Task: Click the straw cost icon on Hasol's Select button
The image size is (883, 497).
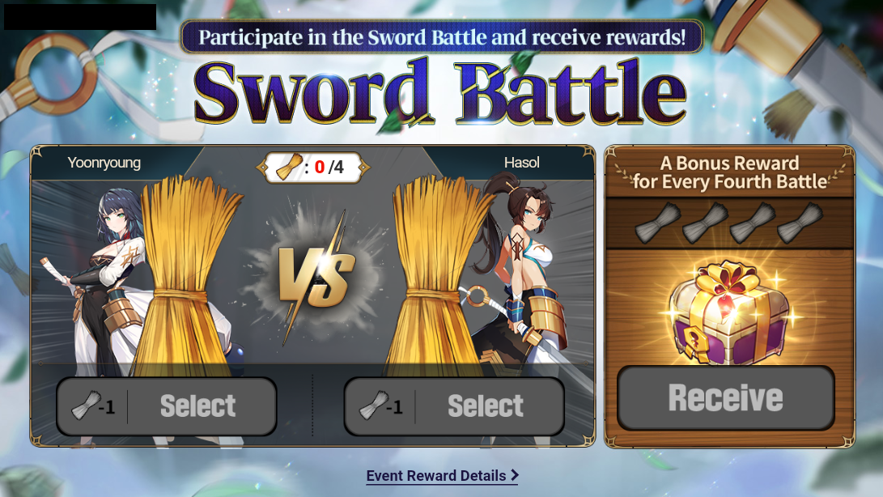Action: coord(374,406)
